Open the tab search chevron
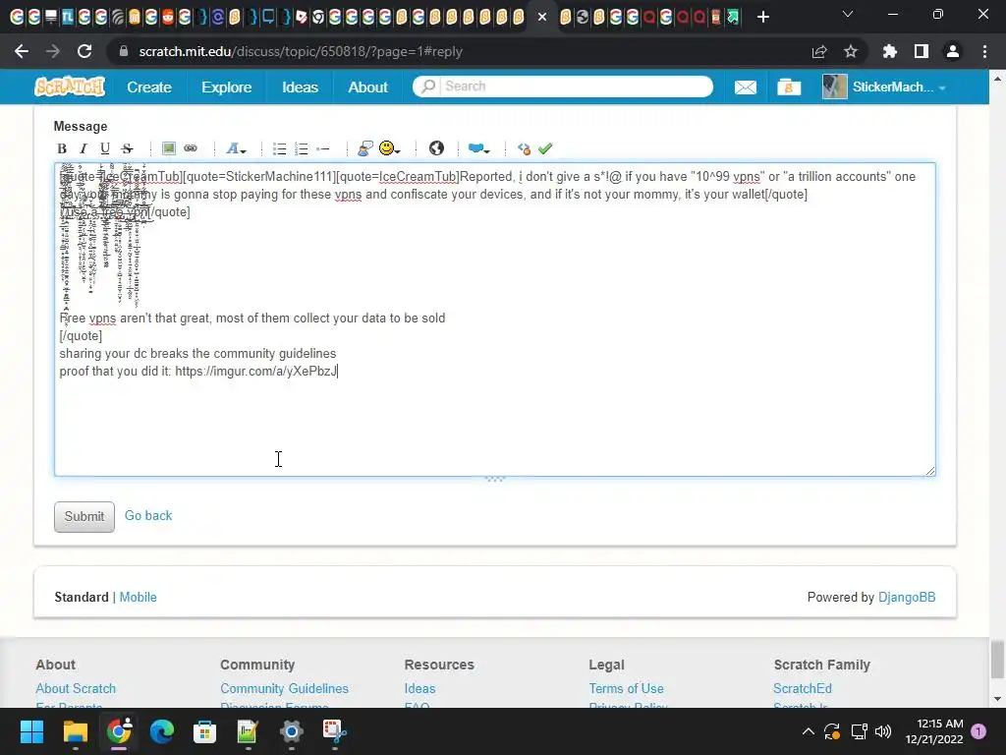1006x755 pixels. tap(848, 14)
